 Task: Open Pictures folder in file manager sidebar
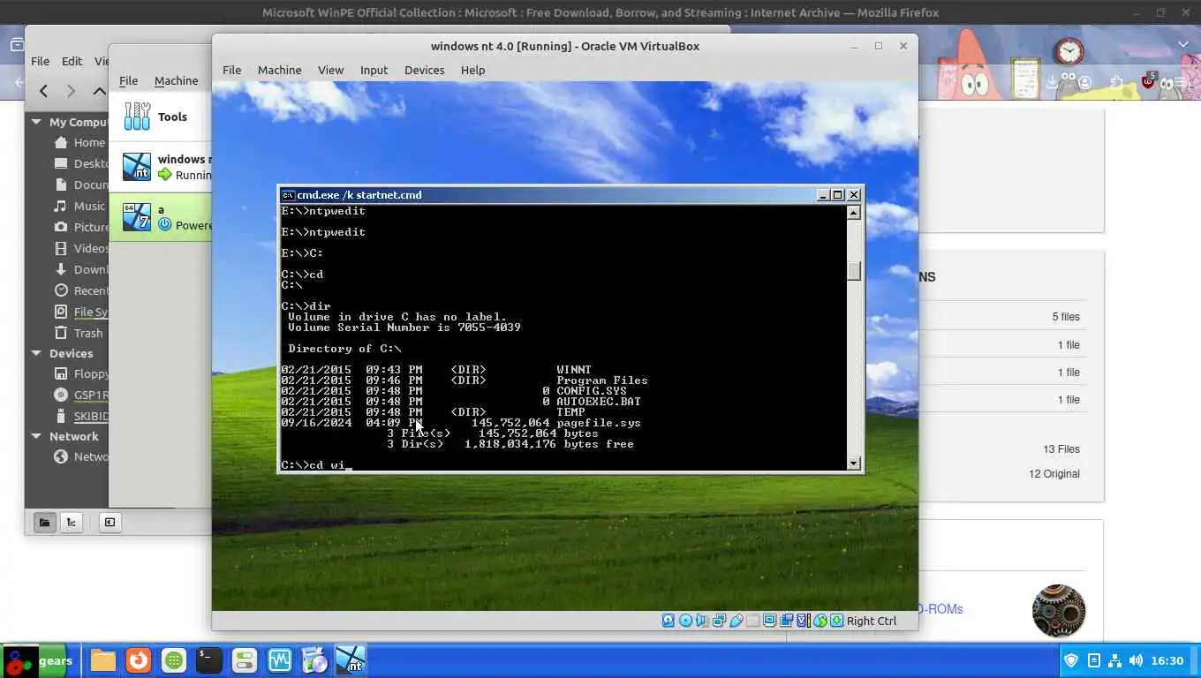click(x=79, y=227)
